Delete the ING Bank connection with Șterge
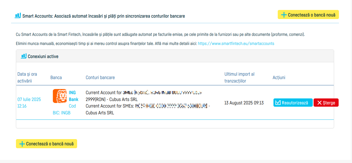This screenshot has height=163, width=352. [x=326, y=103]
